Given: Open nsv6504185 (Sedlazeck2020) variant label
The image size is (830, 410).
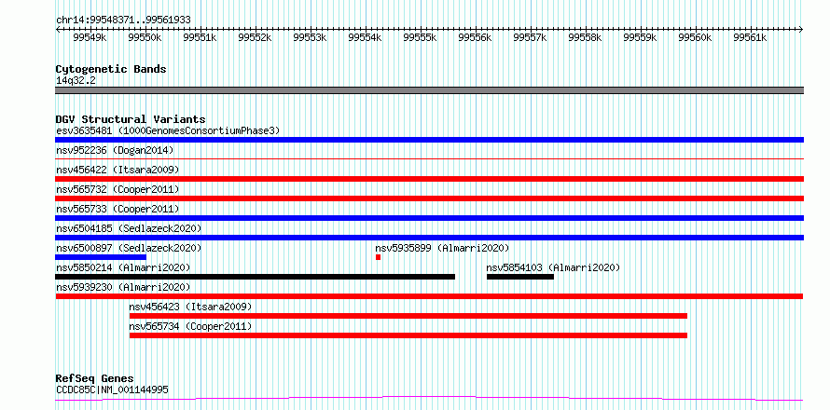Looking at the screenshot, I should (x=129, y=228).
